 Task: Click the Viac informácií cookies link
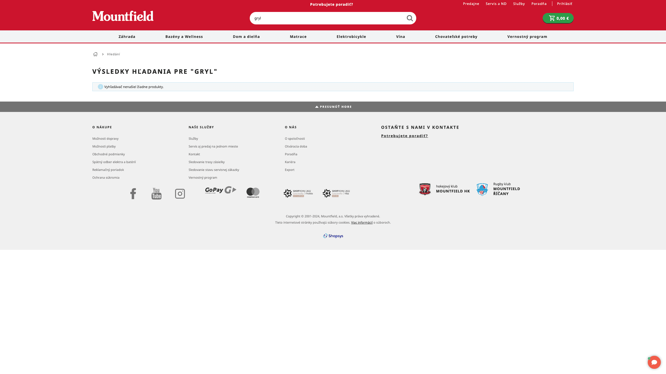tap(362, 223)
